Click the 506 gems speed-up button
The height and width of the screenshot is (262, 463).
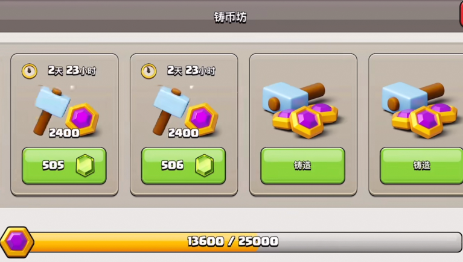pyautogui.click(x=184, y=166)
